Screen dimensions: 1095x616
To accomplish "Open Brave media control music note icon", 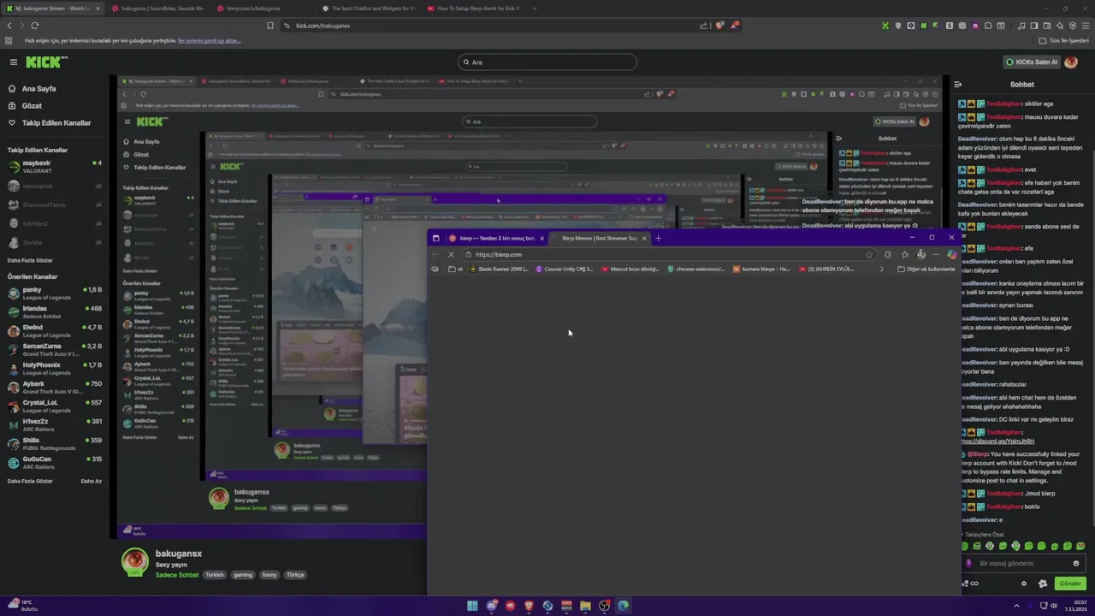I will [1021, 26].
